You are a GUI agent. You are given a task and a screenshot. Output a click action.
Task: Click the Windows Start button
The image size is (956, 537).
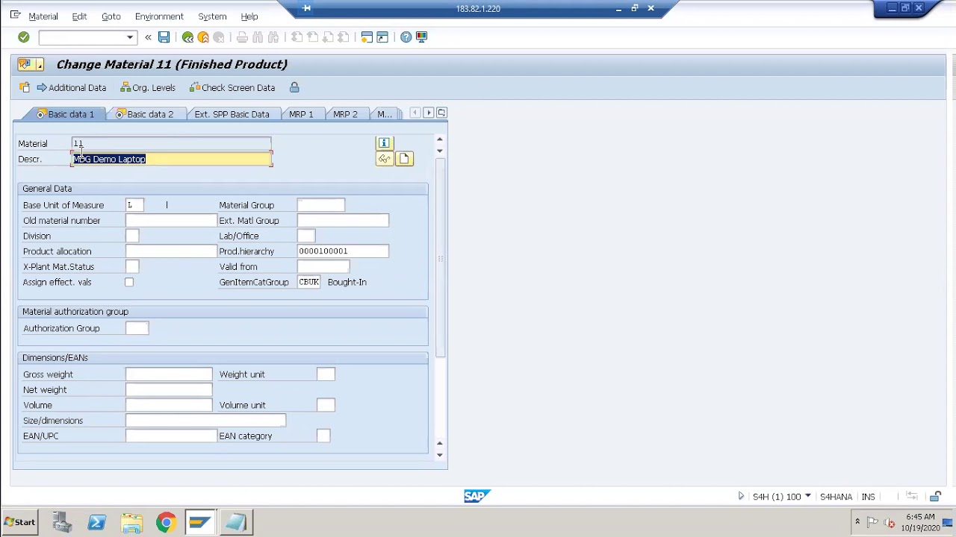coord(20,523)
